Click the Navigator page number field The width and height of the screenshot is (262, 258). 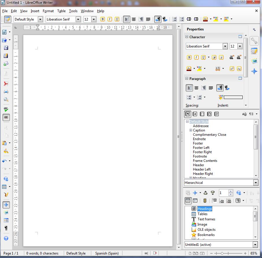223,193
